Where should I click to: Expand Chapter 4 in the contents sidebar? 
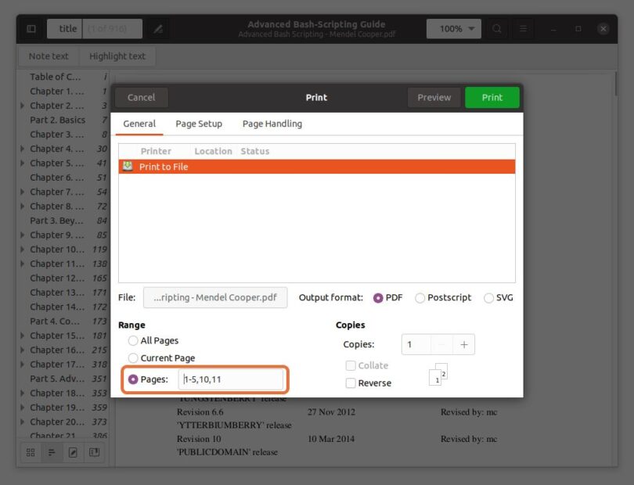click(x=22, y=149)
